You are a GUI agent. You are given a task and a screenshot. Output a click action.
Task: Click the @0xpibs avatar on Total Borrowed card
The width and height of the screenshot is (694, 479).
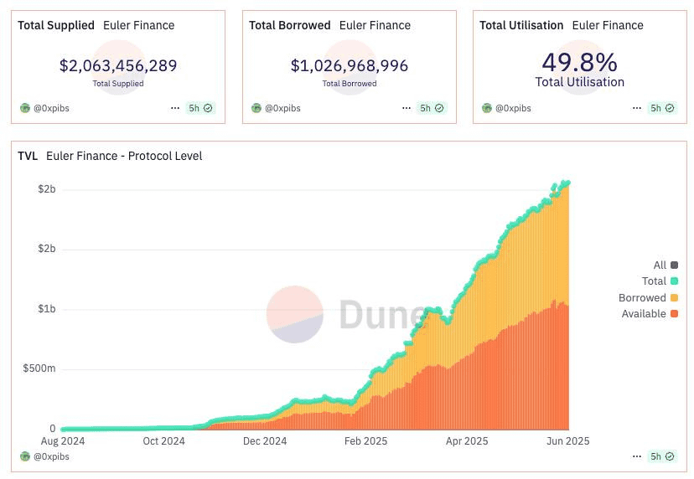click(x=256, y=108)
